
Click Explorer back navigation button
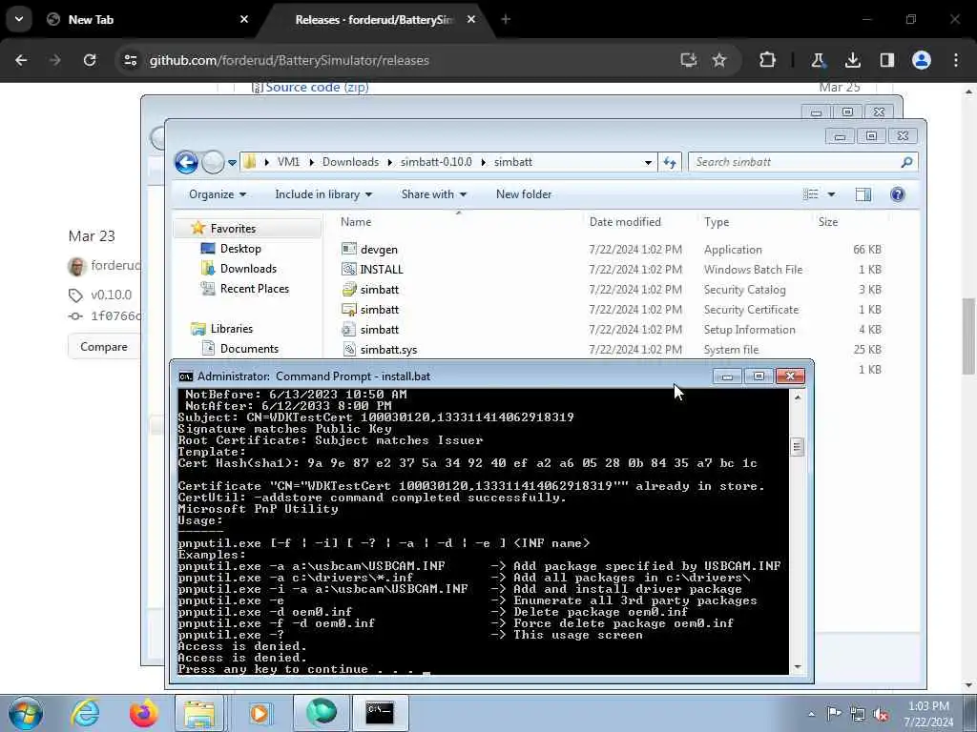pyautogui.click(x=186, y=162)
